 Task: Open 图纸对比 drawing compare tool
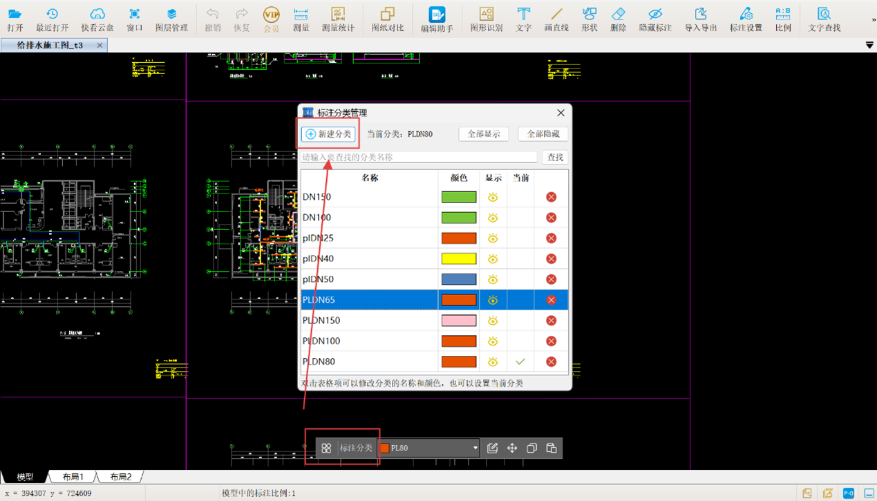[387, 19]
